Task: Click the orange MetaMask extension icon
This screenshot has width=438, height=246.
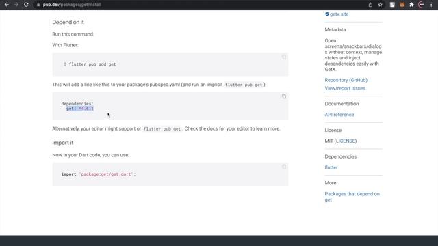Action: (x=402, y=5)
